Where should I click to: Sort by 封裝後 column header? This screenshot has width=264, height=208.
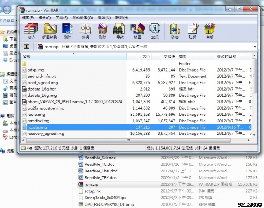coord(164,56)
